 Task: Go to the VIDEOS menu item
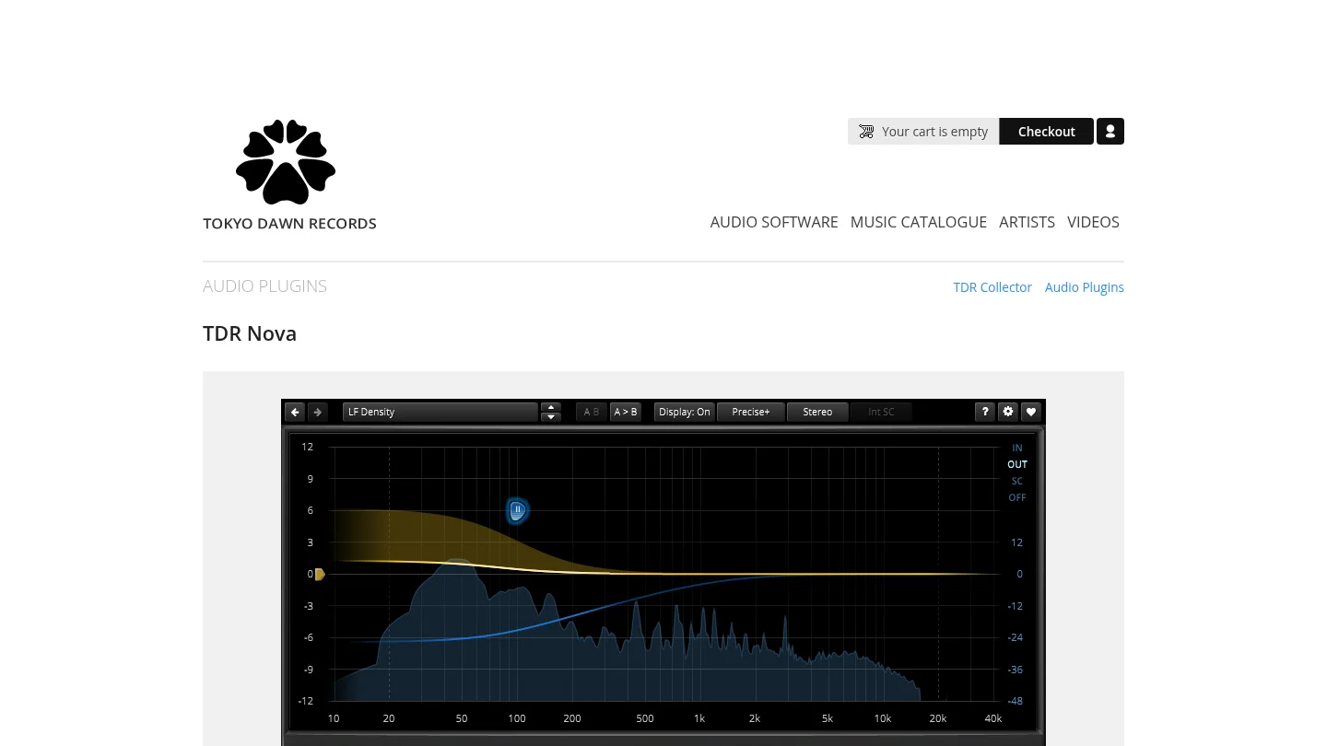tap(1093, 222)
